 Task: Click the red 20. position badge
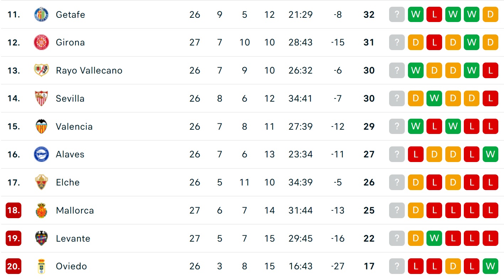tap(14, 266)
